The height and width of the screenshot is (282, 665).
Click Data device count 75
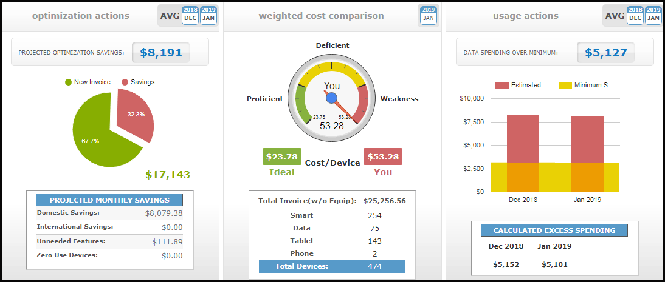pyautogui.click(x=375, y=229)
